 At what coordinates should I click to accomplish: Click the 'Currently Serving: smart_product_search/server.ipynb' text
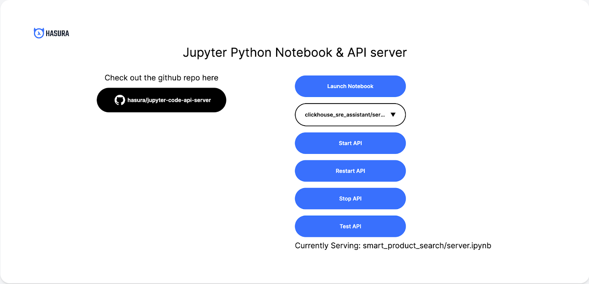(393, 246)
